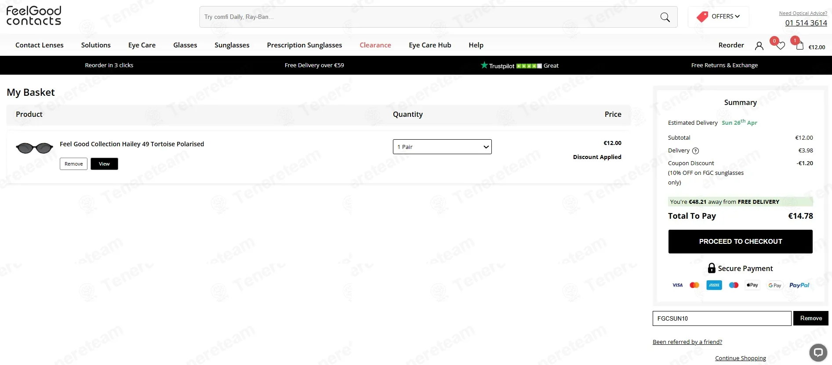The width and height of the screenshot is (832, 365).
Task: Remove the FGCSUN10 coupon code
Action: point(811,318)
